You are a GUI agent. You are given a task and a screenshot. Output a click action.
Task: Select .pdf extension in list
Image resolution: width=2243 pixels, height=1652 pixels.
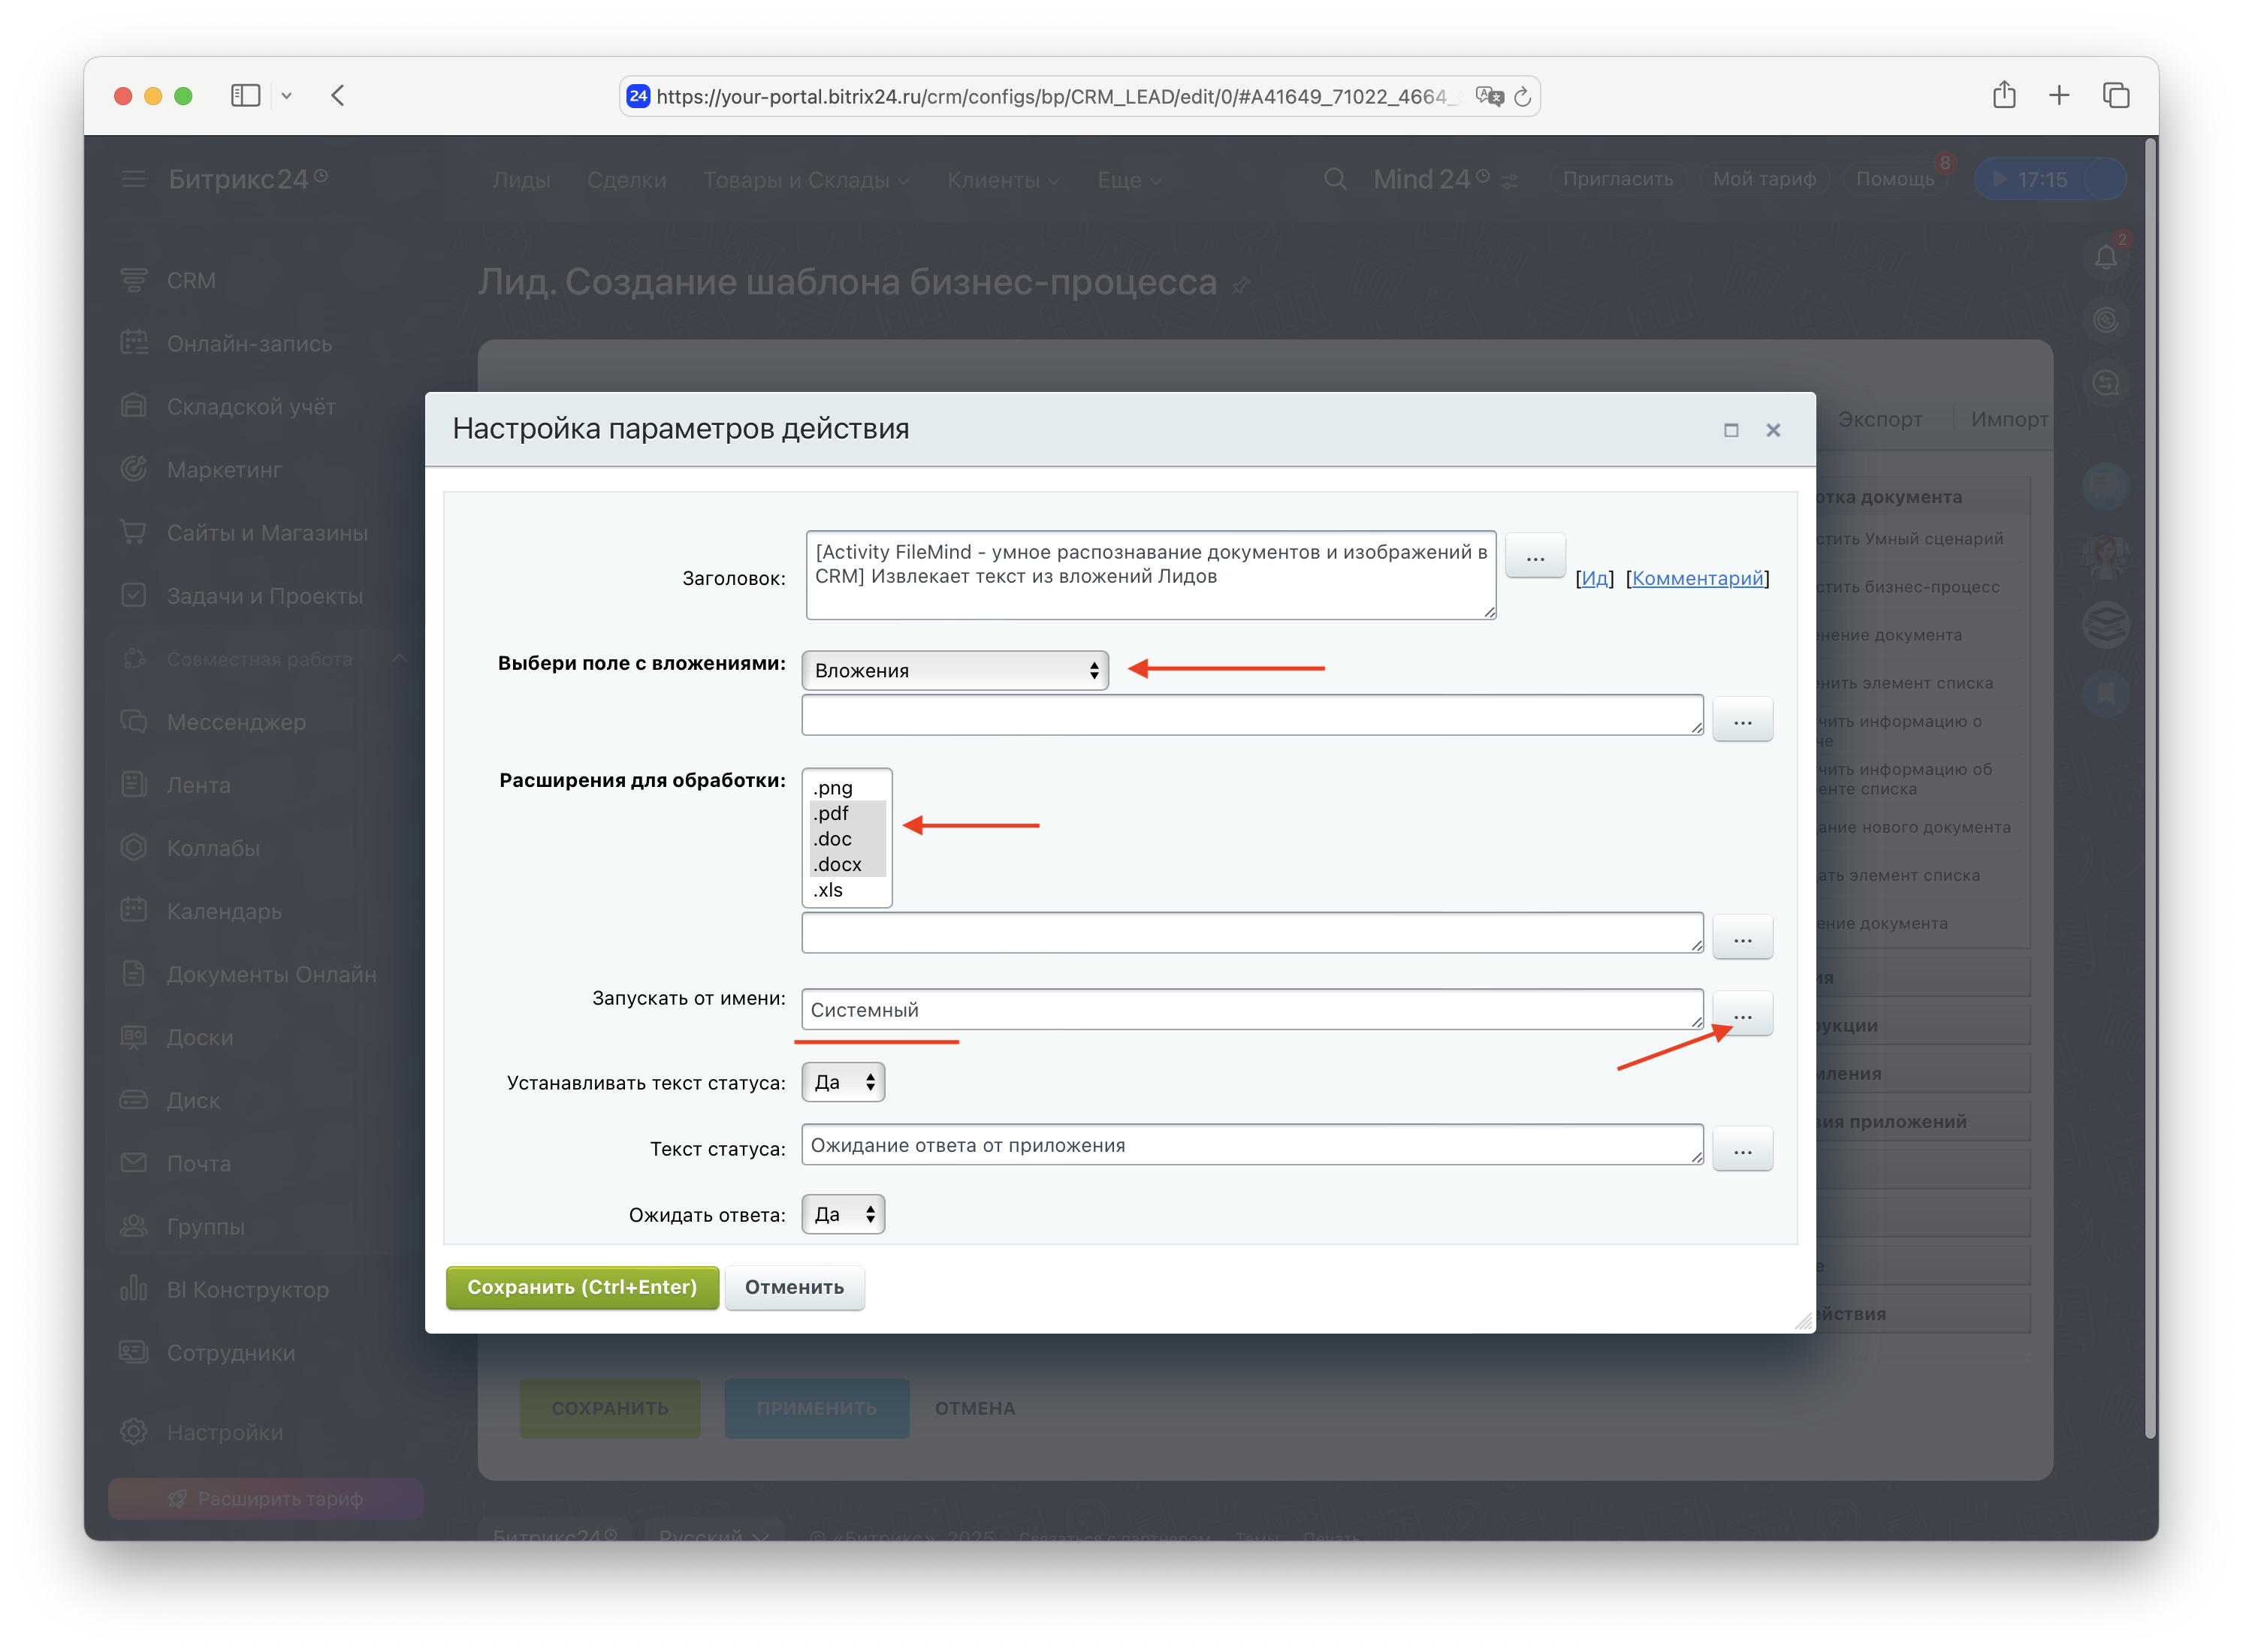832,814
